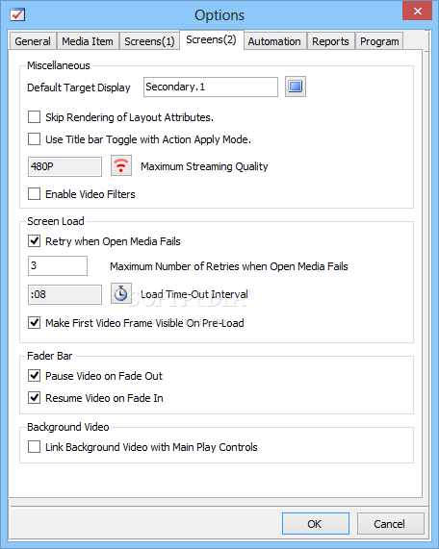
Task: Disable Resume Video on Fade In
Action: (x=34, y=398)
